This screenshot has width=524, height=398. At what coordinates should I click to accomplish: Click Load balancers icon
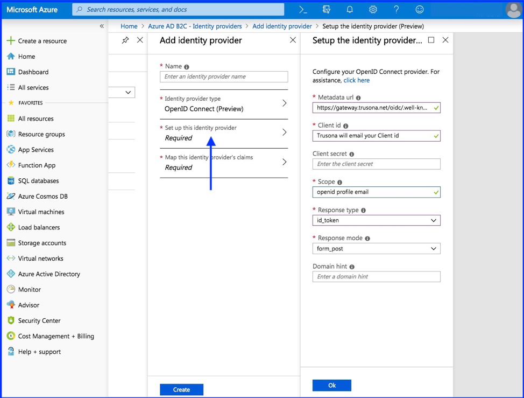point(11,227)
